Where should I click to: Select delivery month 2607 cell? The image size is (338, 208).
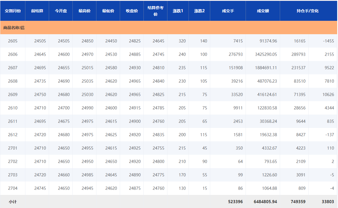tap(13, 68)
